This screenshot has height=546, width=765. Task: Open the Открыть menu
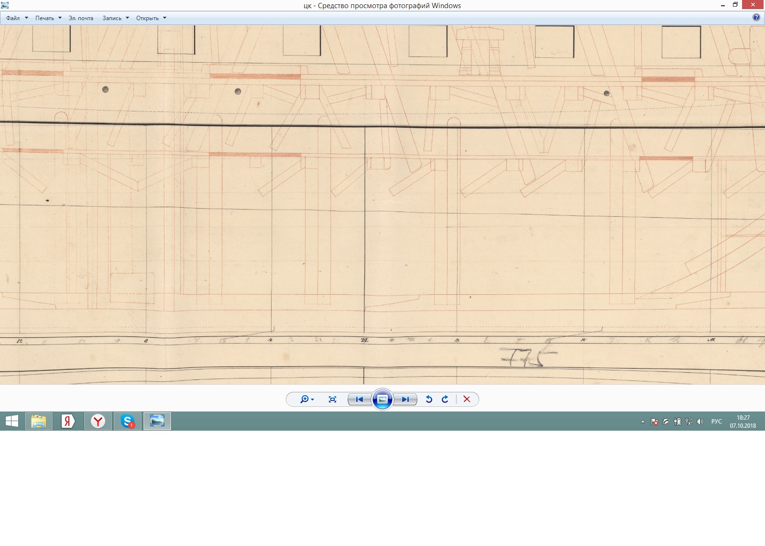[147, 18]
